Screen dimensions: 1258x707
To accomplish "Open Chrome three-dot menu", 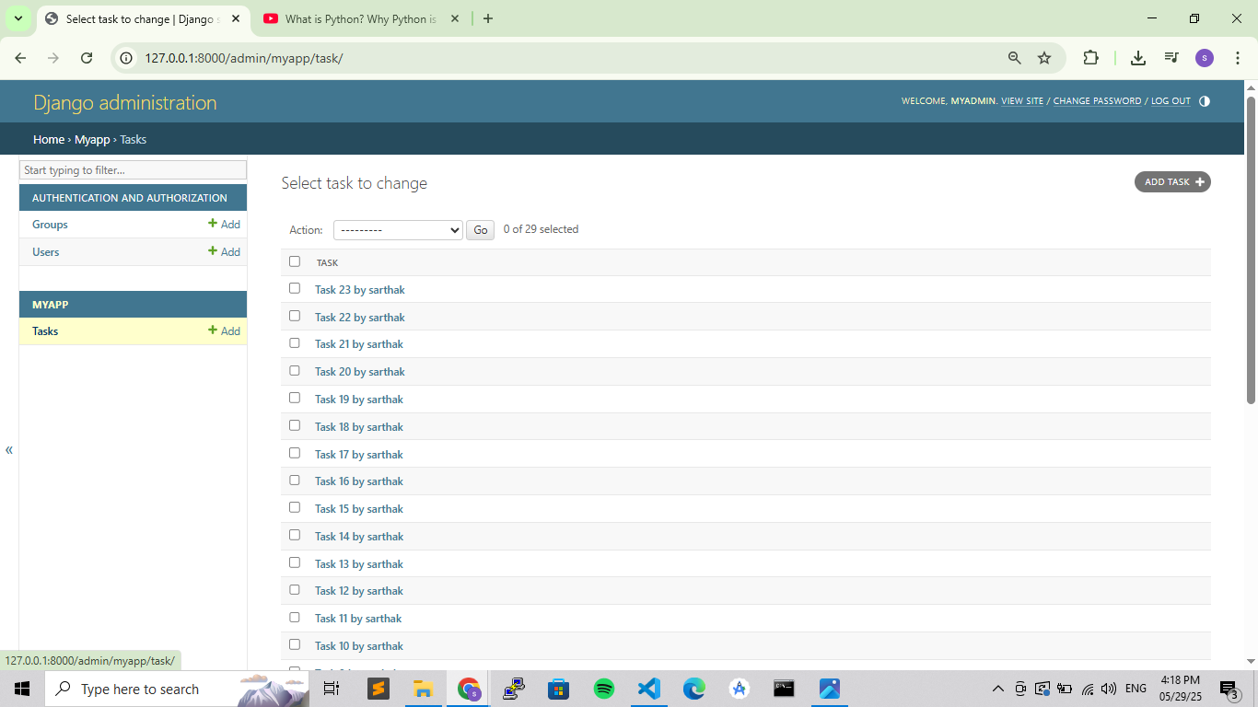I will (x=1237, y=58).
